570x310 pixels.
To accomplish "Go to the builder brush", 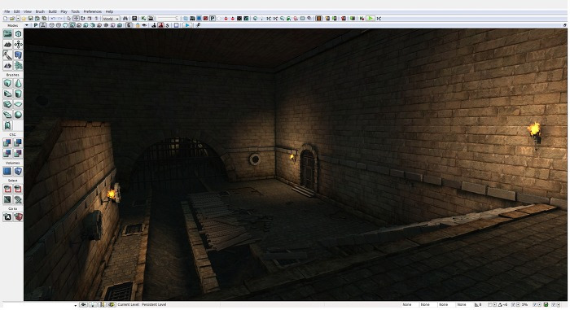I will coord(18,217).
